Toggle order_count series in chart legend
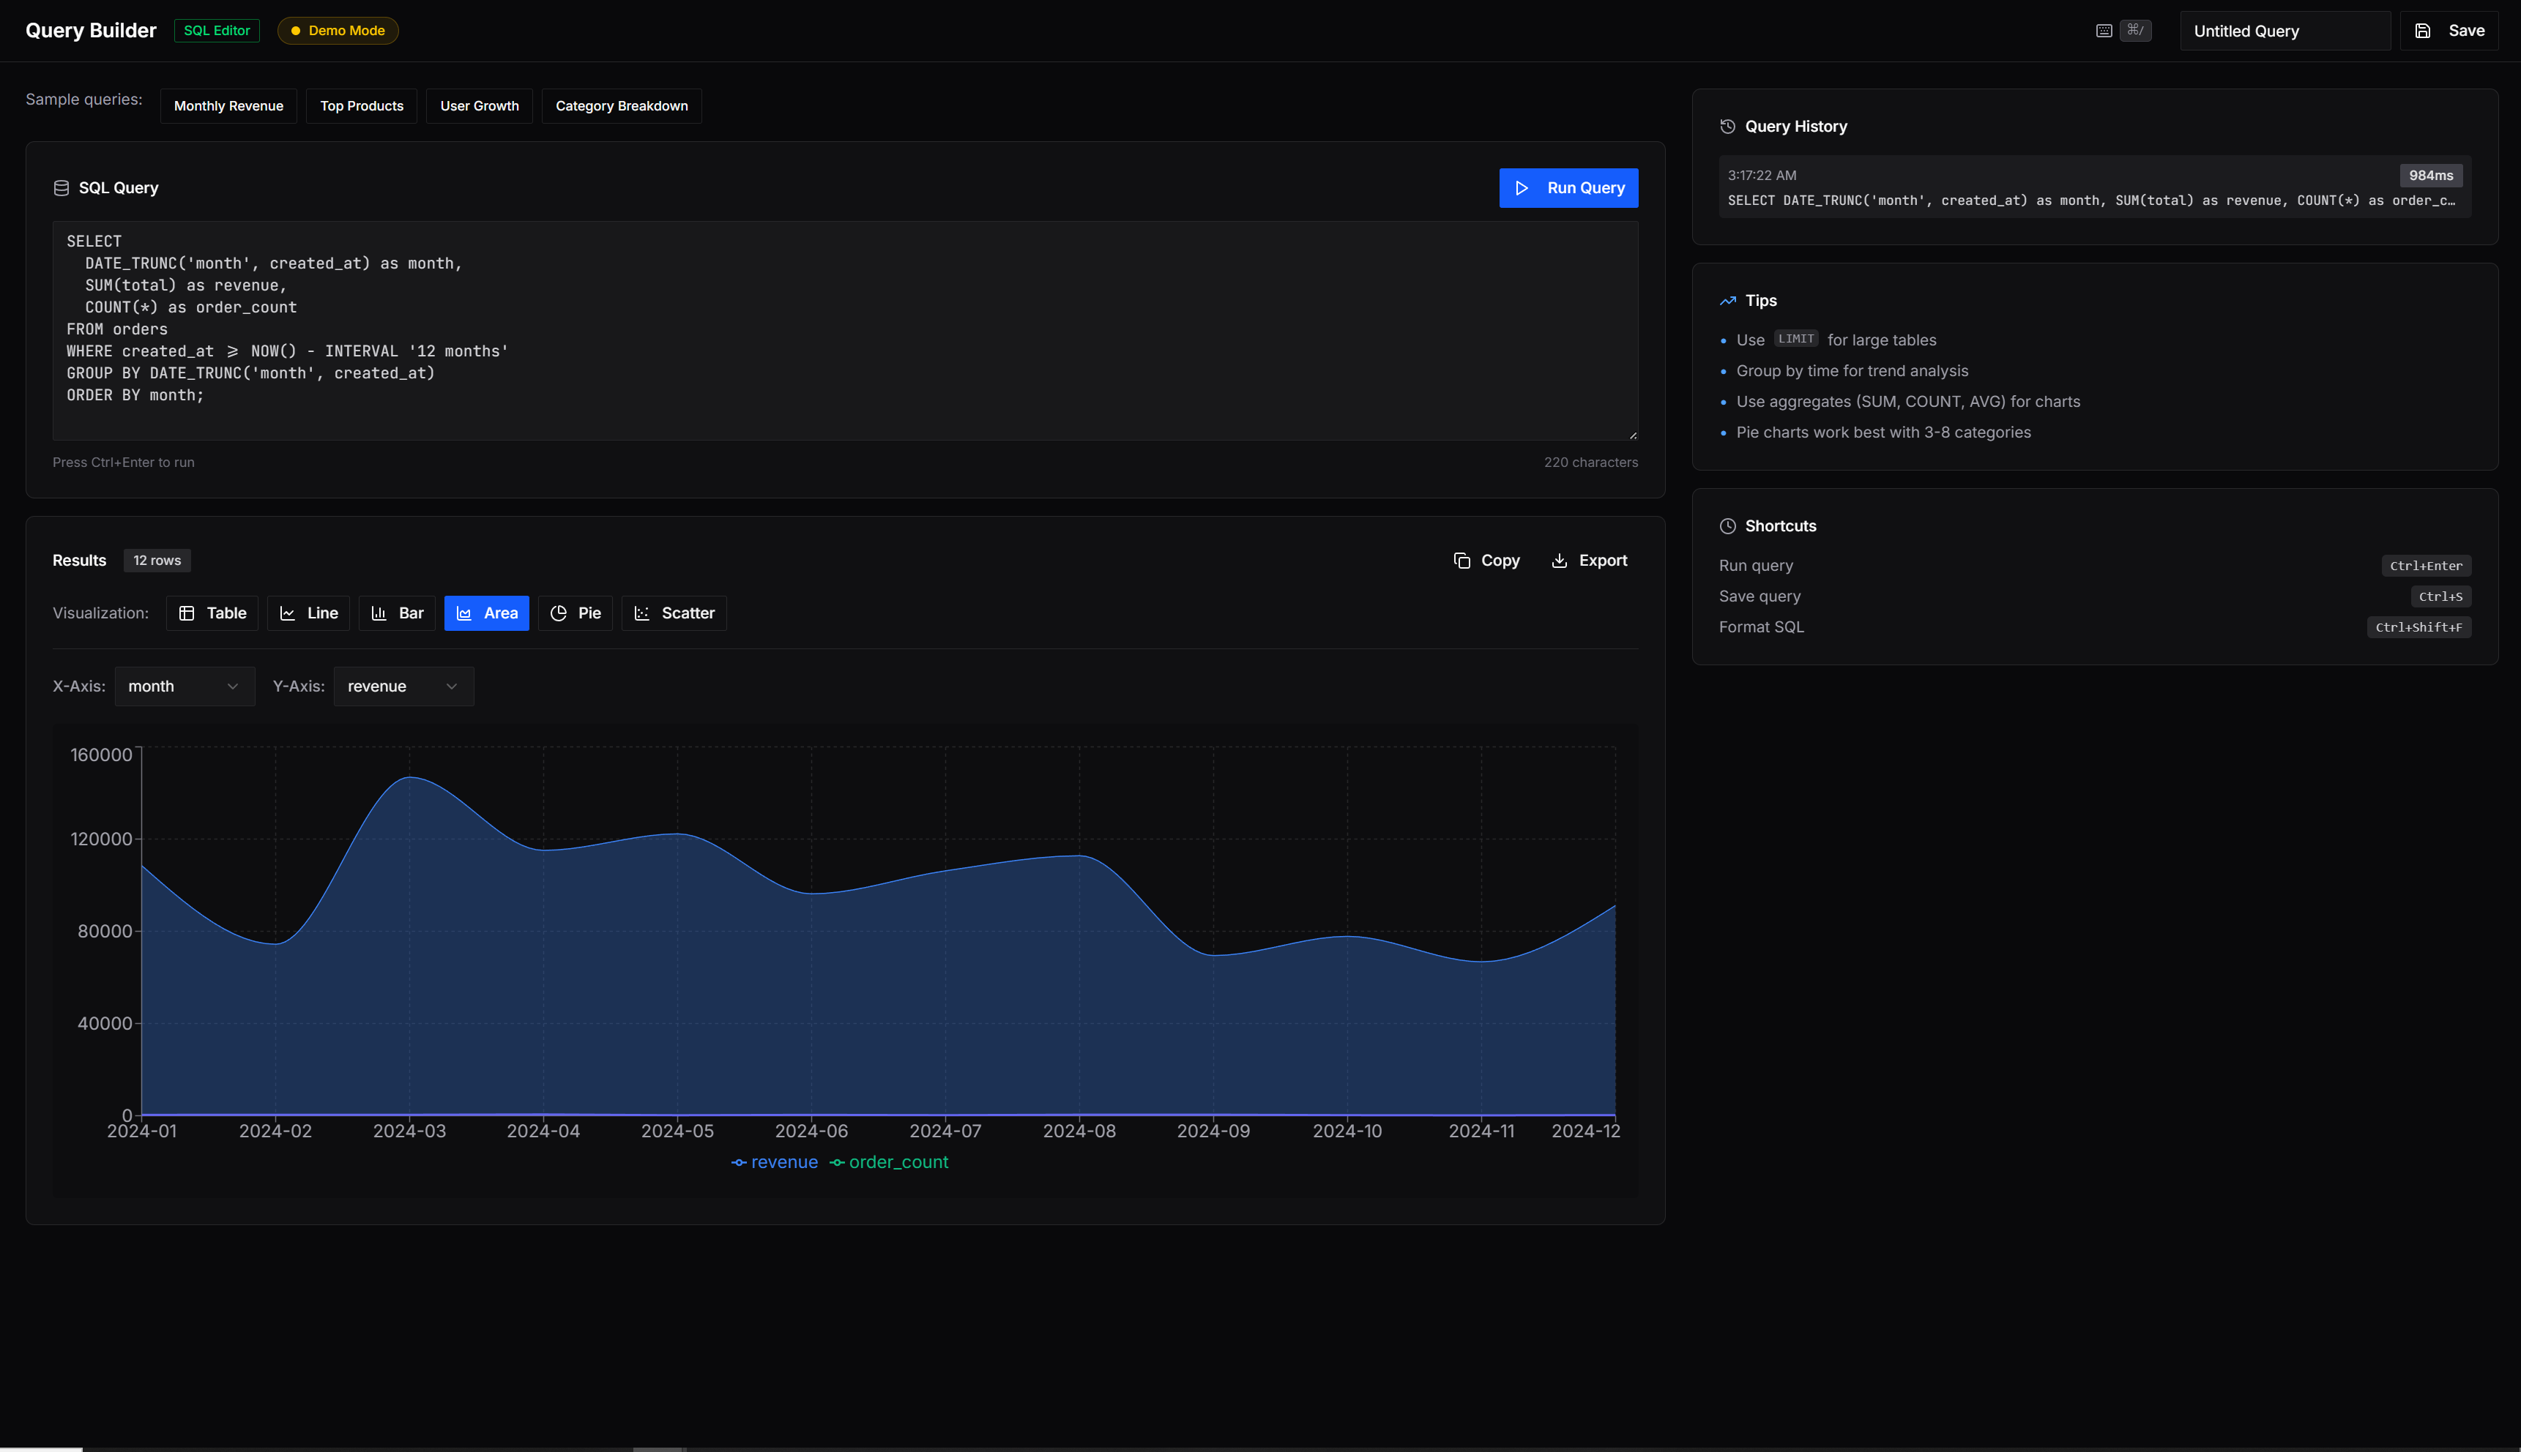 coord(889,1161)
